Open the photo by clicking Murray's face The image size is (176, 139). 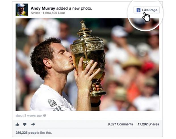coord(61,58)
